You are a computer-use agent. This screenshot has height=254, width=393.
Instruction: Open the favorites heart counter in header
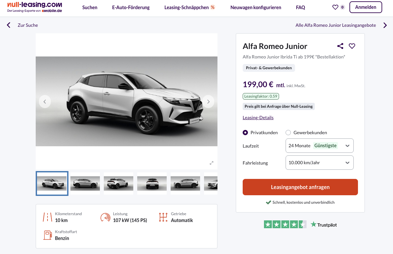pyautogui.click(x=339, y=7)
